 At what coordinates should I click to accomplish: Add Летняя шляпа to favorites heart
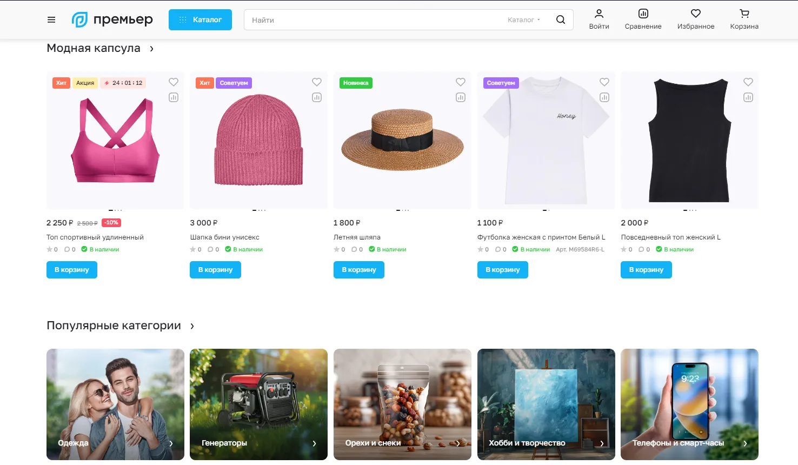tap(461, 82)
